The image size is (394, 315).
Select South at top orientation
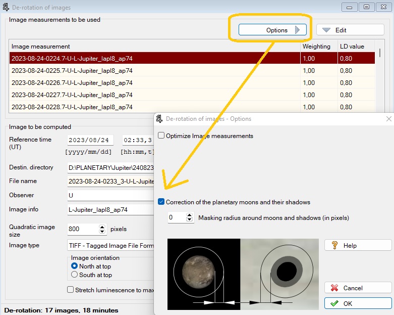click(75, 275)
